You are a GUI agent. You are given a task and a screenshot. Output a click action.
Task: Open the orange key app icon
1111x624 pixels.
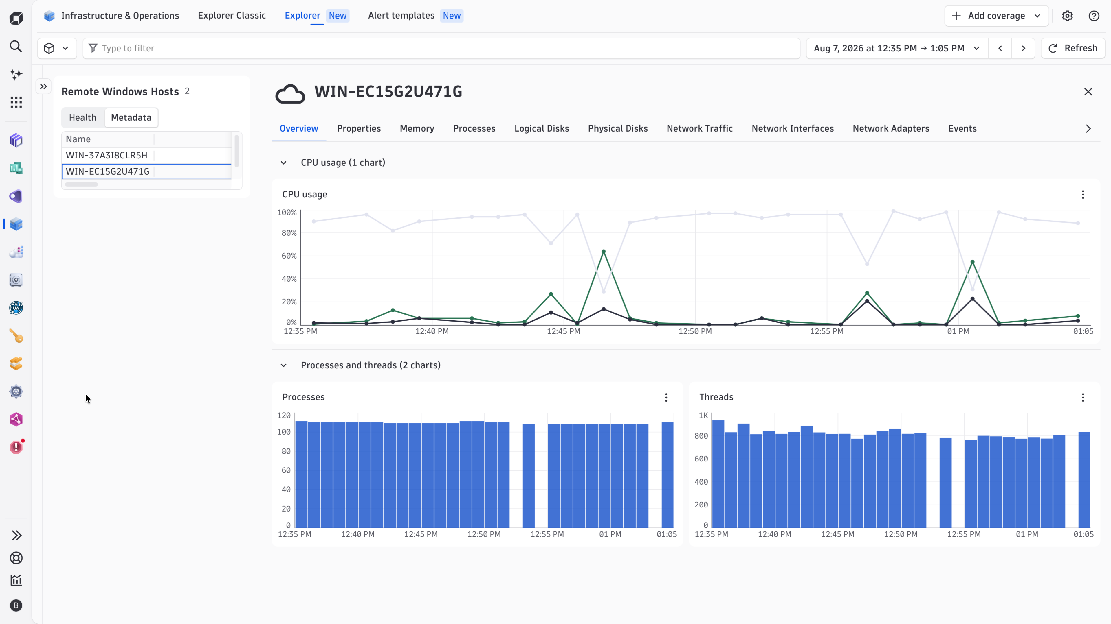click(x=16, y=336)
